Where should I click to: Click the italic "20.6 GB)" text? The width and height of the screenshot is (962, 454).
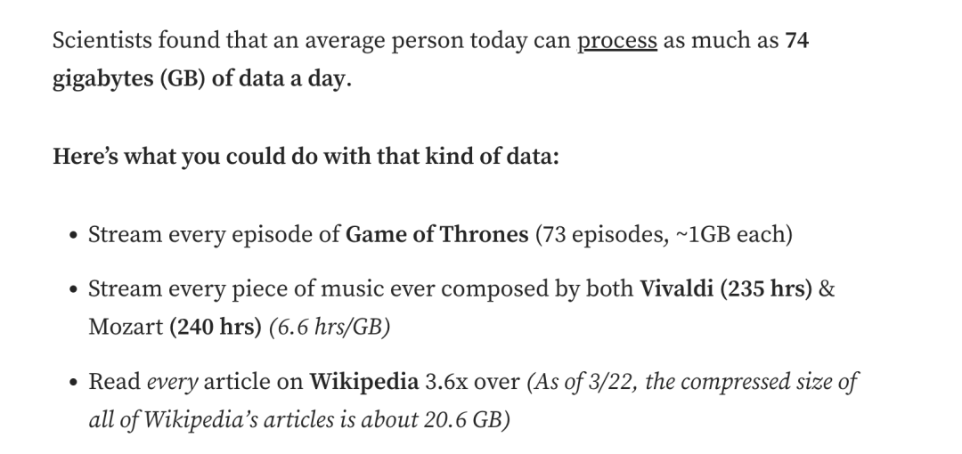[x=467, y=421]
